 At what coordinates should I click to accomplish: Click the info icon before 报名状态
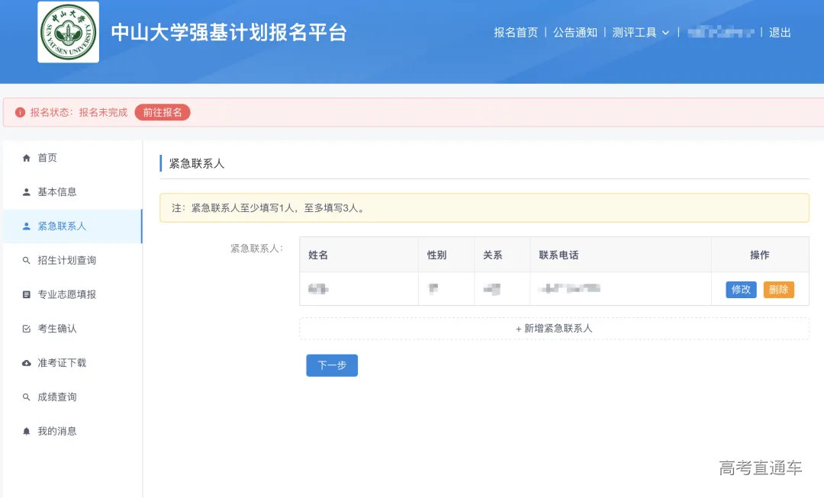(x=21, y=111)
